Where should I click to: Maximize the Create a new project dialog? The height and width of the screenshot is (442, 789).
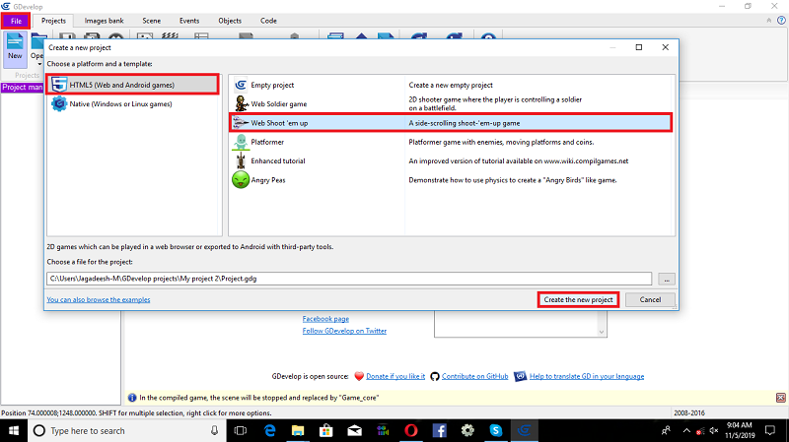pos(639,47)
